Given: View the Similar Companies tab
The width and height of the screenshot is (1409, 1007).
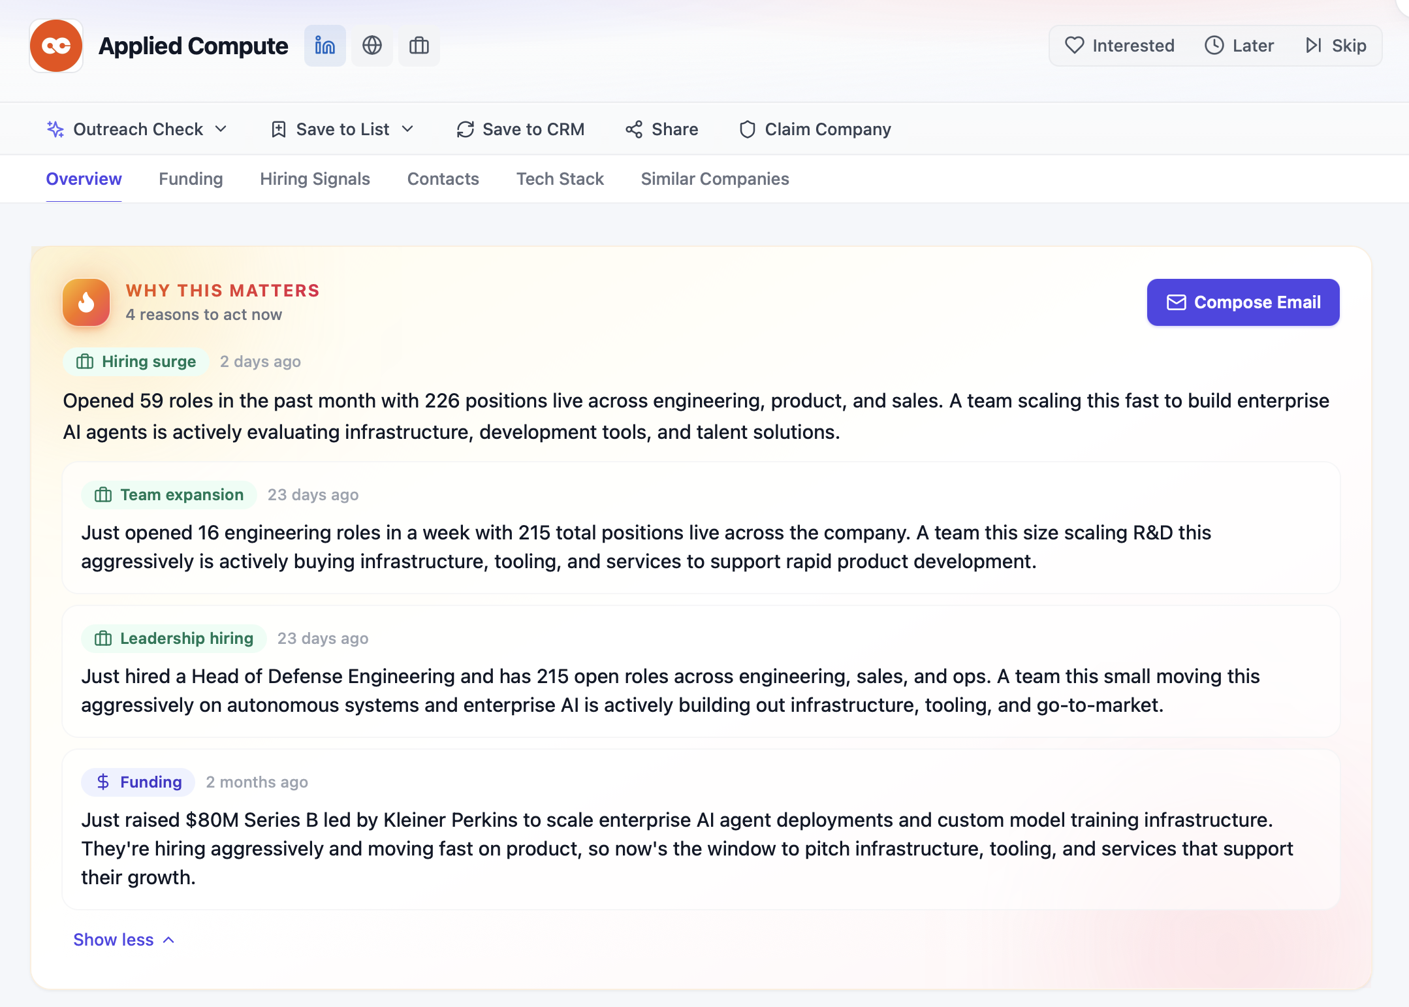Looking at the screenshot, I should [x=715, y=179].
